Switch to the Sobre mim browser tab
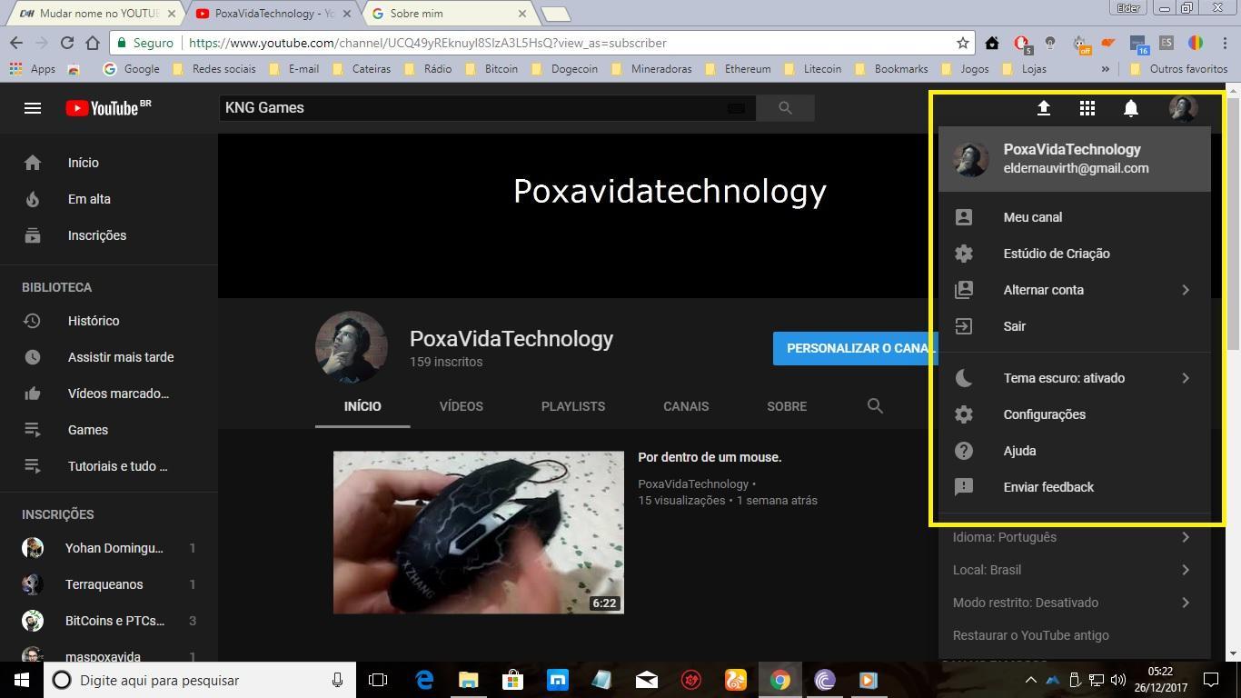The image size is (1241, 698). click(449, 14)
